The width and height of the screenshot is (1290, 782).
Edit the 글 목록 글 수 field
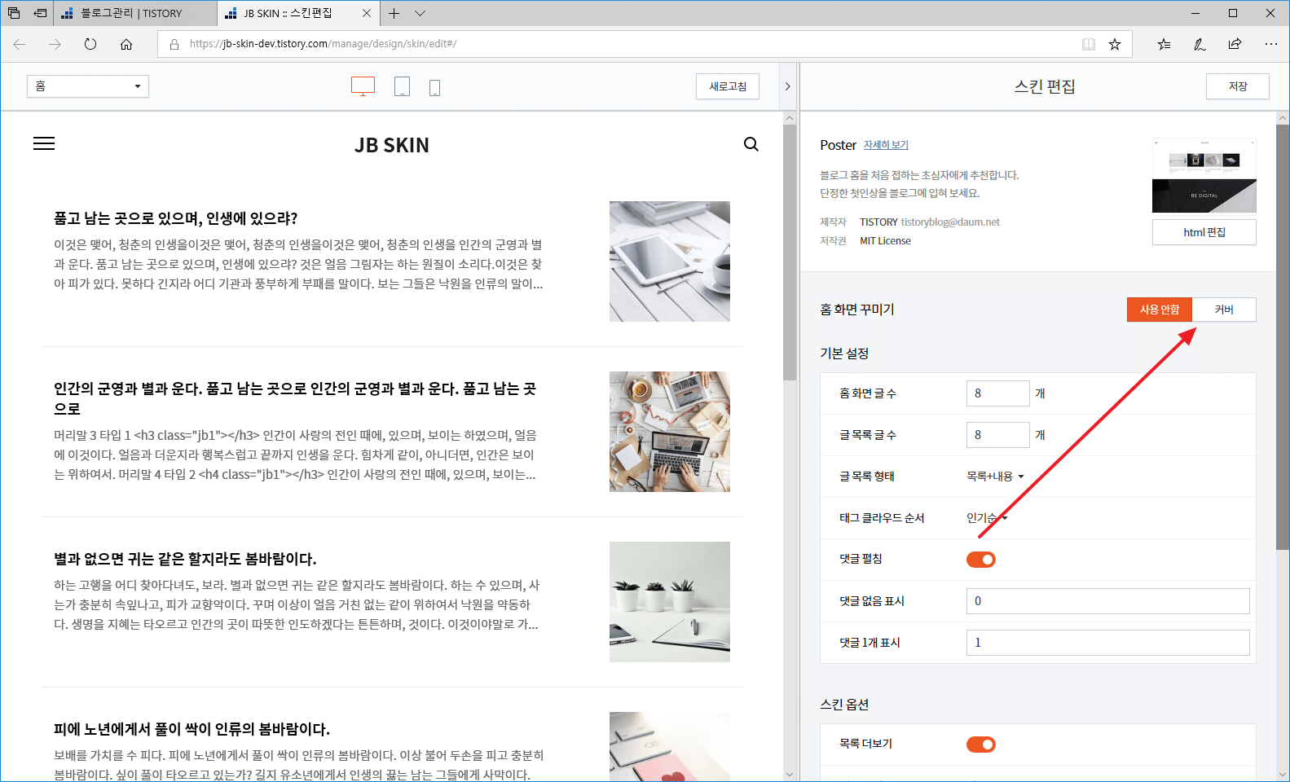click(x=997, y=435)
